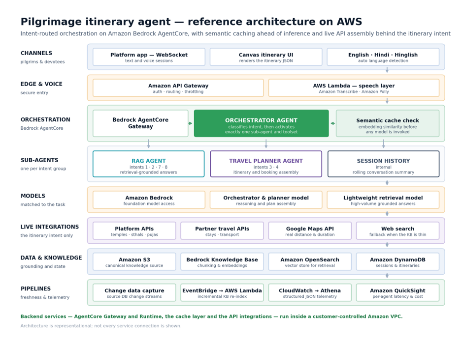Click the Amazon OpenSearch box
The image size is (462, 344).
coord(310,261)
